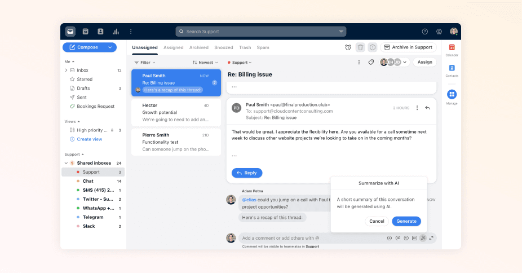Screen dimensions: 522x273
Task: Click the blue Reply button
Action: point(247,173)
